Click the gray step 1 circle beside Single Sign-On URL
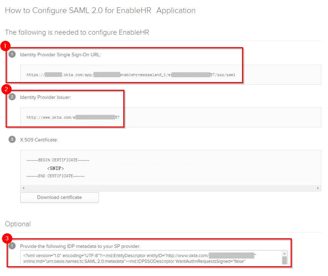Viewport: 328px width, 276px height. [x=12, y=54]
